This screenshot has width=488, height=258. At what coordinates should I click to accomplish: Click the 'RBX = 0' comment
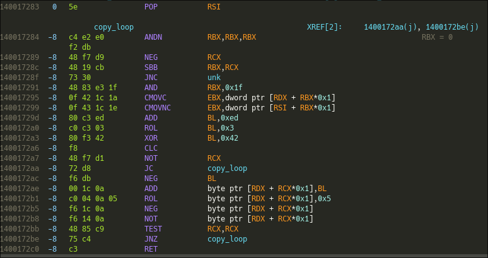pos(437,37)
